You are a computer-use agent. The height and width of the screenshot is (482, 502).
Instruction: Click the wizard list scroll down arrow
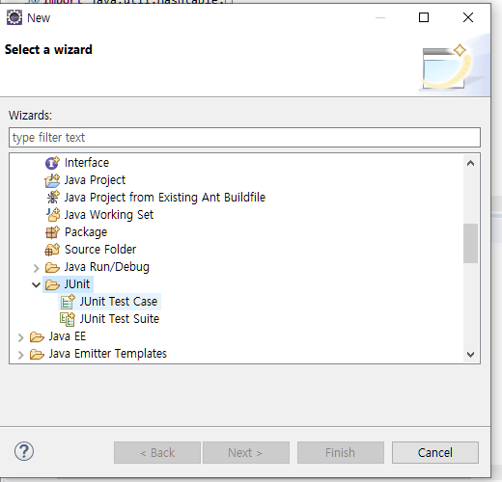470,355
